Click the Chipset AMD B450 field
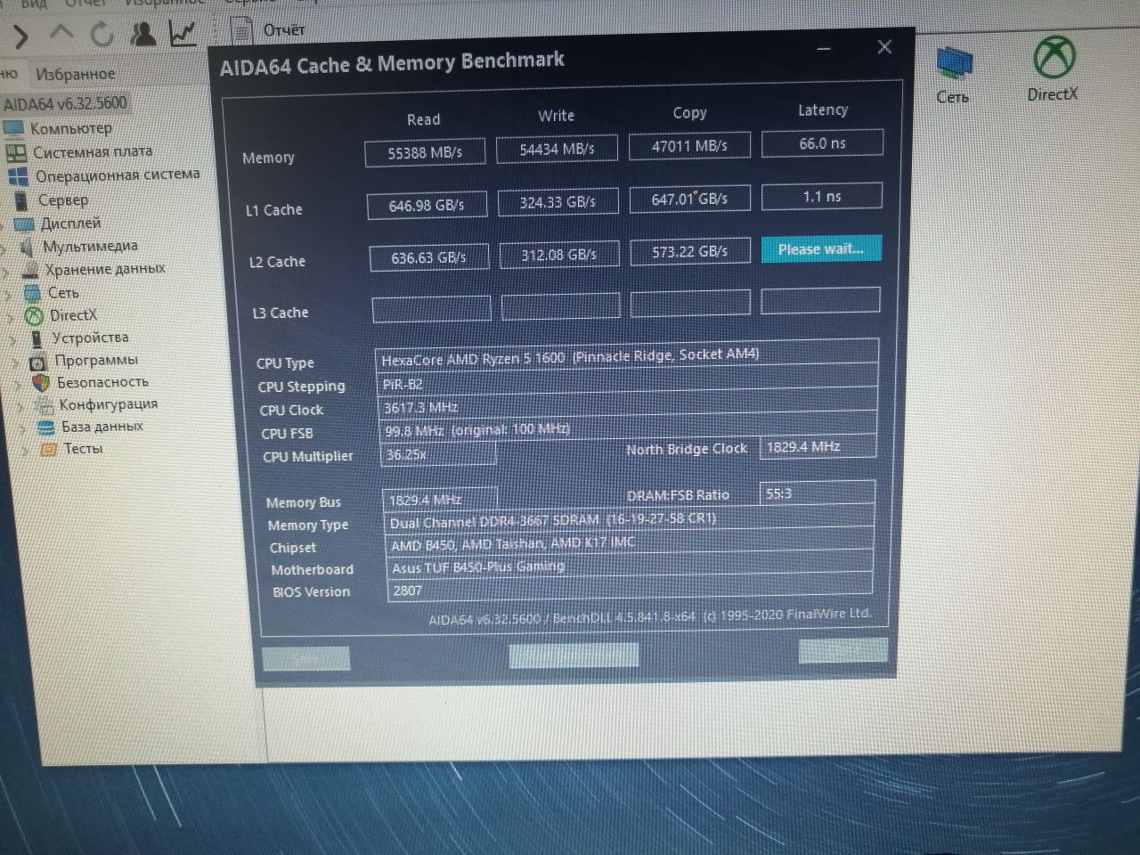The image size is (1140, 855). pos(630,543)
